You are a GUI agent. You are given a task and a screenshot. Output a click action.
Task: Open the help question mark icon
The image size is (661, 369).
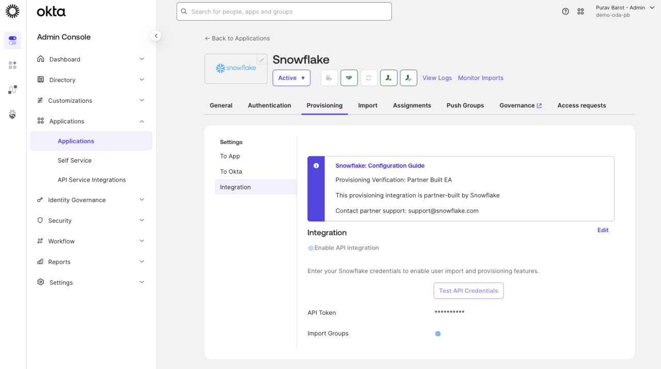tap(565, 11)
